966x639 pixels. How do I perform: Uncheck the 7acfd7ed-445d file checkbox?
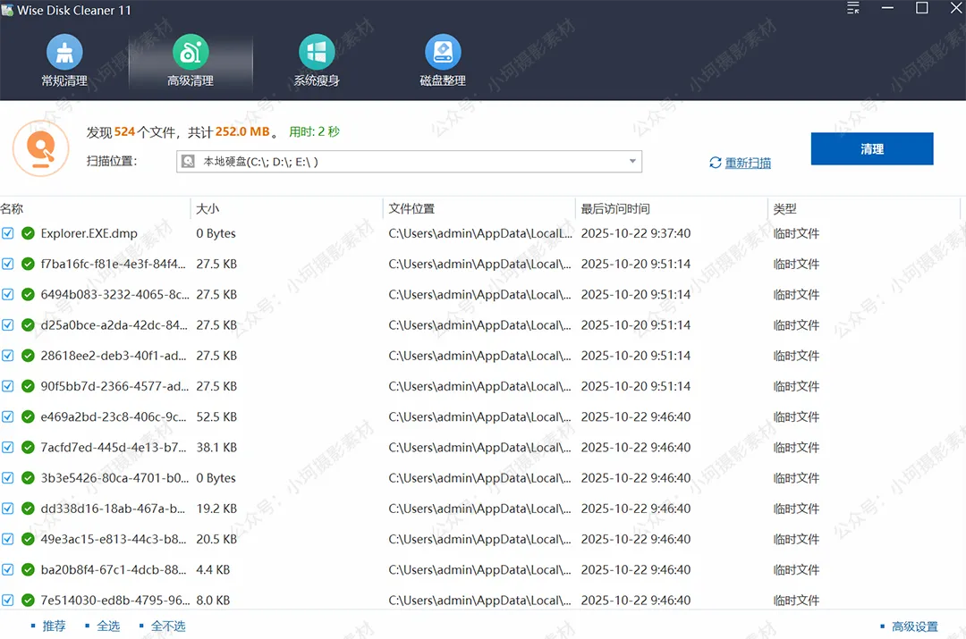coord(7,448)
